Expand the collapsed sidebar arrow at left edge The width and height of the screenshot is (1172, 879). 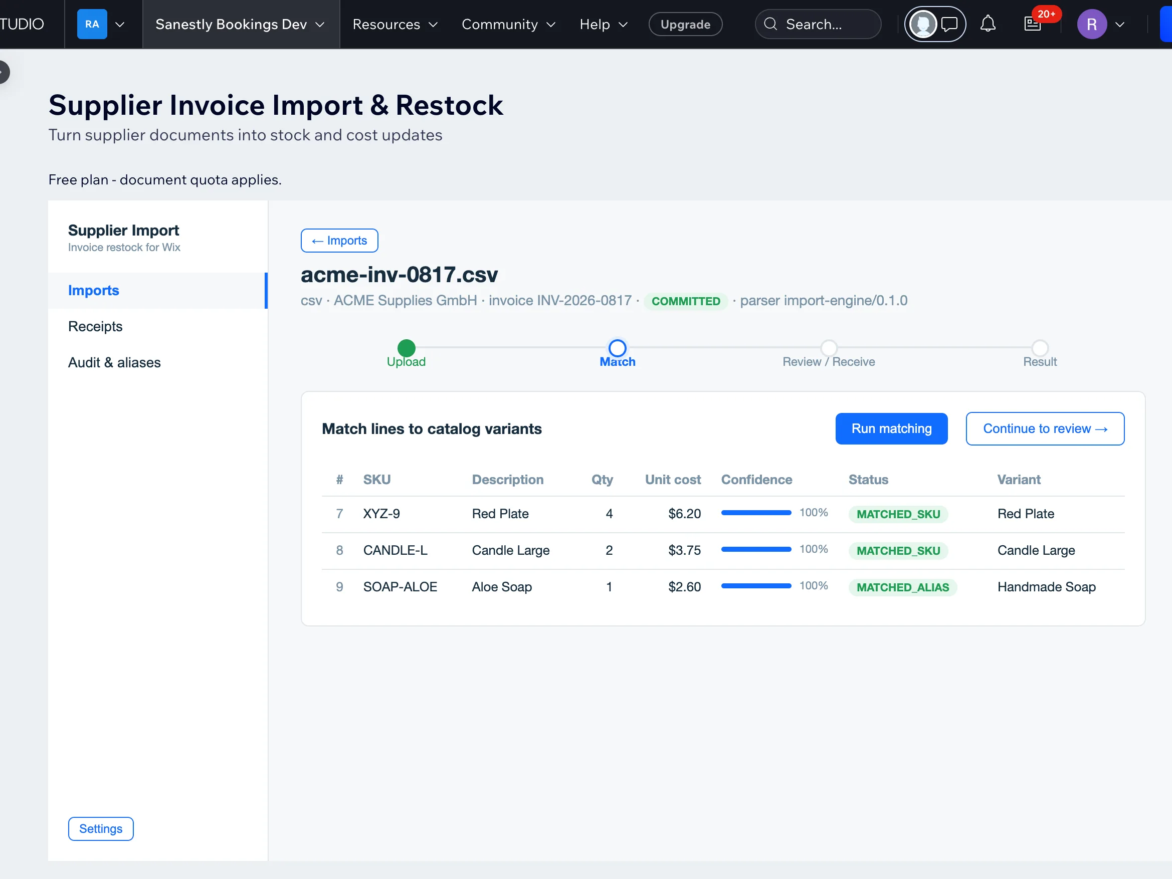click(3, 72)
